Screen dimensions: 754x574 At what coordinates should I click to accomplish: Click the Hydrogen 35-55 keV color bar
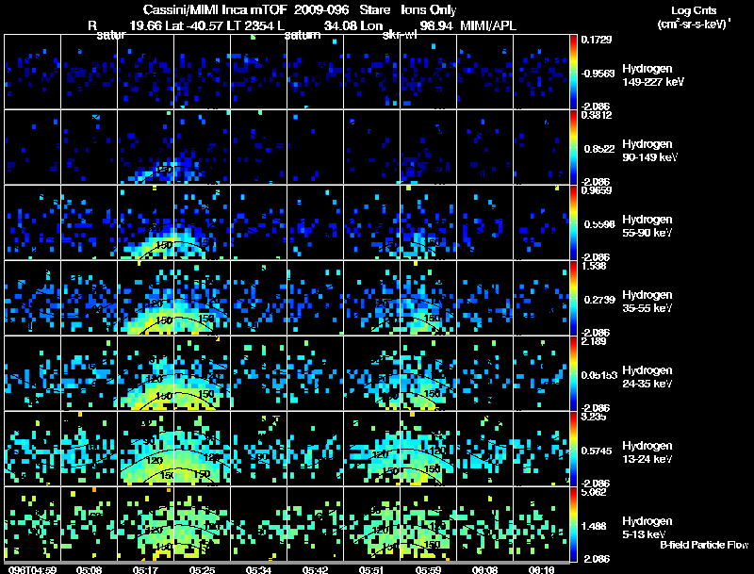pyautogui.click(x=573, y=298)
